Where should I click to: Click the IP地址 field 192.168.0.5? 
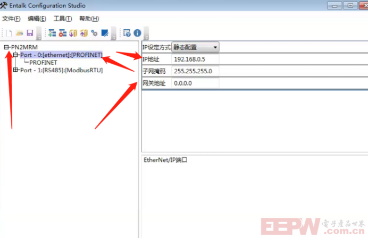tap(195, 59)
